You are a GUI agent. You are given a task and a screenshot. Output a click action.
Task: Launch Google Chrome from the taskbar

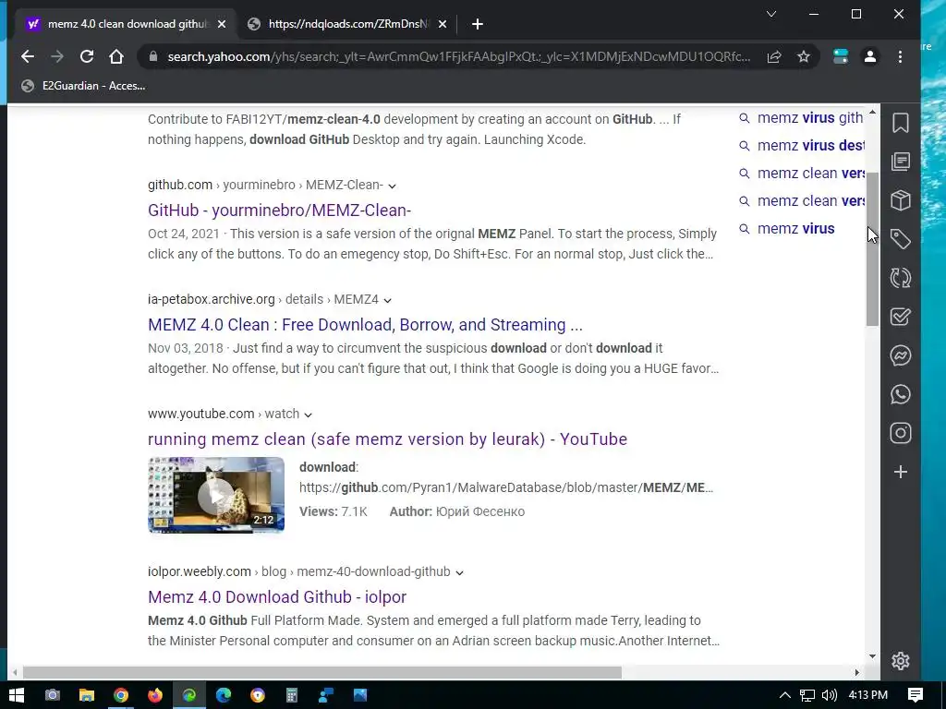[x=121, y=695]
